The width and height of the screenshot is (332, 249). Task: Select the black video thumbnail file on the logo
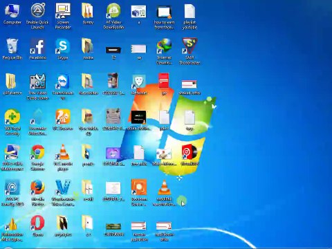138,117
